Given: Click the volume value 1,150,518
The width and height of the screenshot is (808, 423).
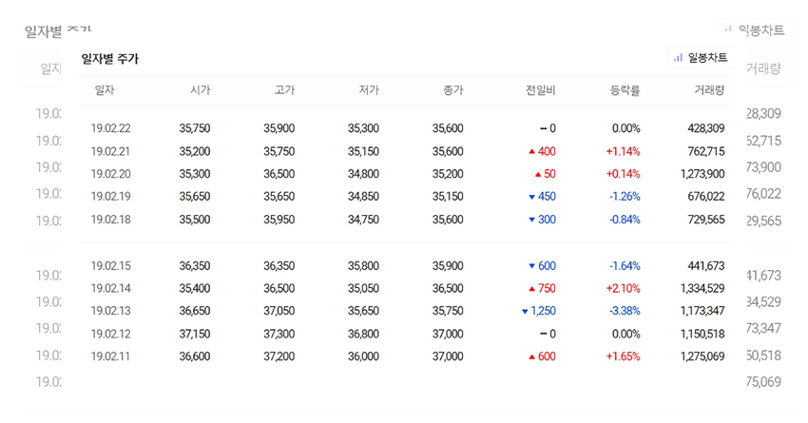Looking at the screenshot, I should click(702, 334).
